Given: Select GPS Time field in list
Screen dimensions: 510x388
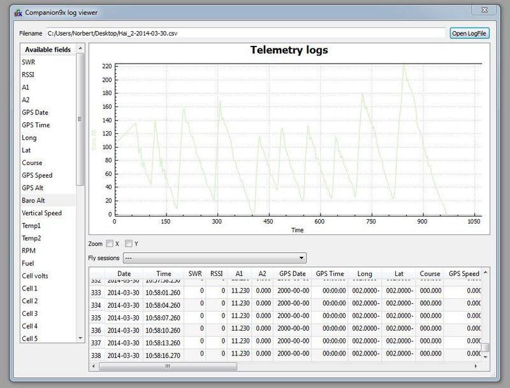Looking at the screenshot, I should click(48, 125).
